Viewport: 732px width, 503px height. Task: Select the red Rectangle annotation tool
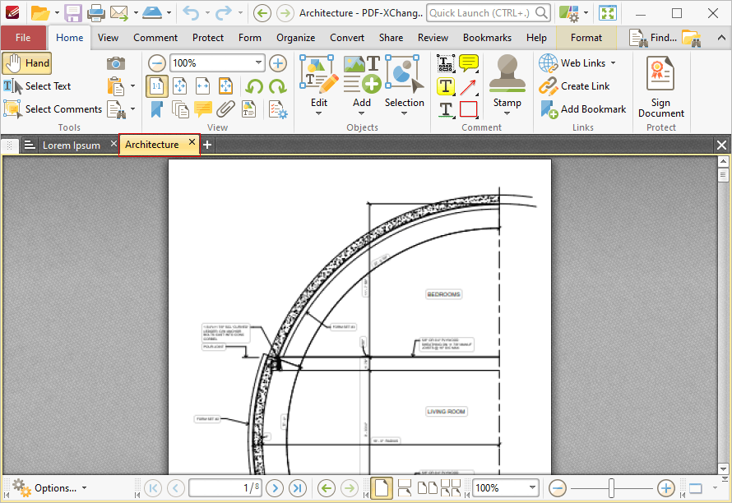[469, 109]
